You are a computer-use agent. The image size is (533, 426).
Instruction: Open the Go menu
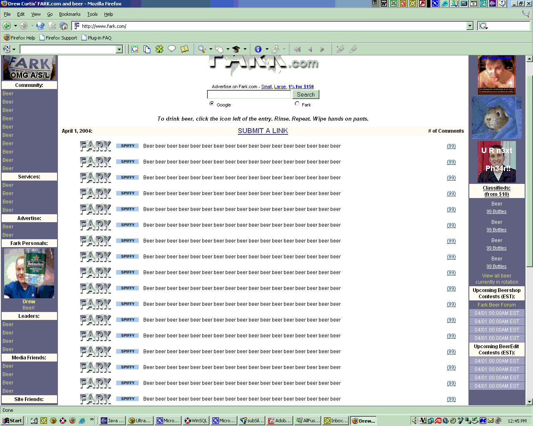(50, 14)
